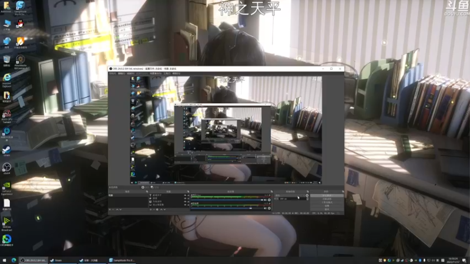The width and height of the screenshot is (470, 264).
Task: Open source properties gear in Sources toolbar
Action: click(x=157, y=209)
